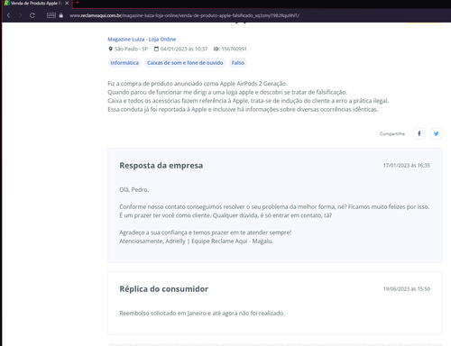Open a new tab with plus icon
Screen dimensions: 451x346
(x=78, y=3)
